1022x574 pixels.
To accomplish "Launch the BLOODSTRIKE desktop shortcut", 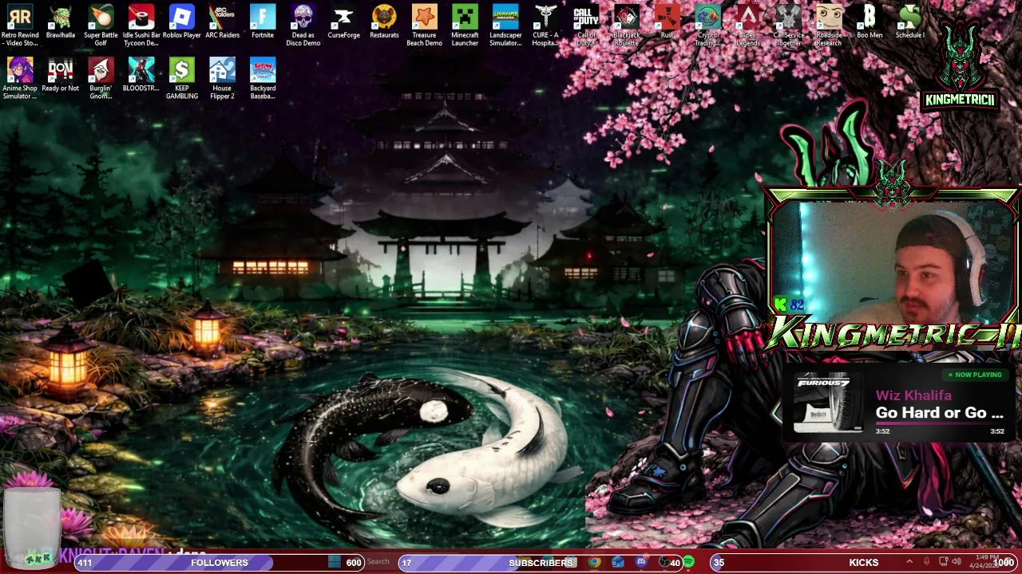I will tap(141, 76).
